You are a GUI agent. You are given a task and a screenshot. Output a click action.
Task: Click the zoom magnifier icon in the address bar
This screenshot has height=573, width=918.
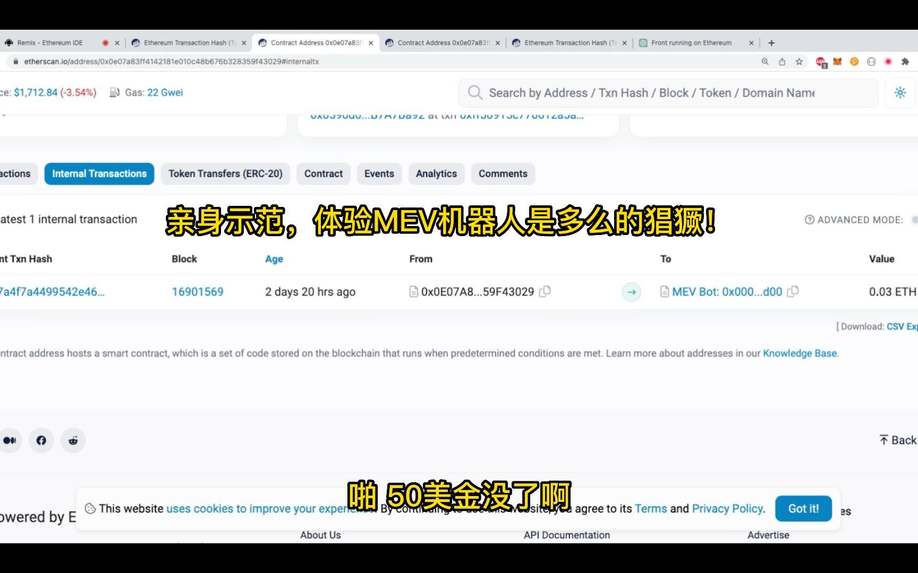[x=765, y=62]
